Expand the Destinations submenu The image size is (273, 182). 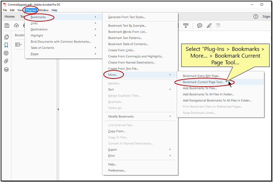click(x=64, y=29)
